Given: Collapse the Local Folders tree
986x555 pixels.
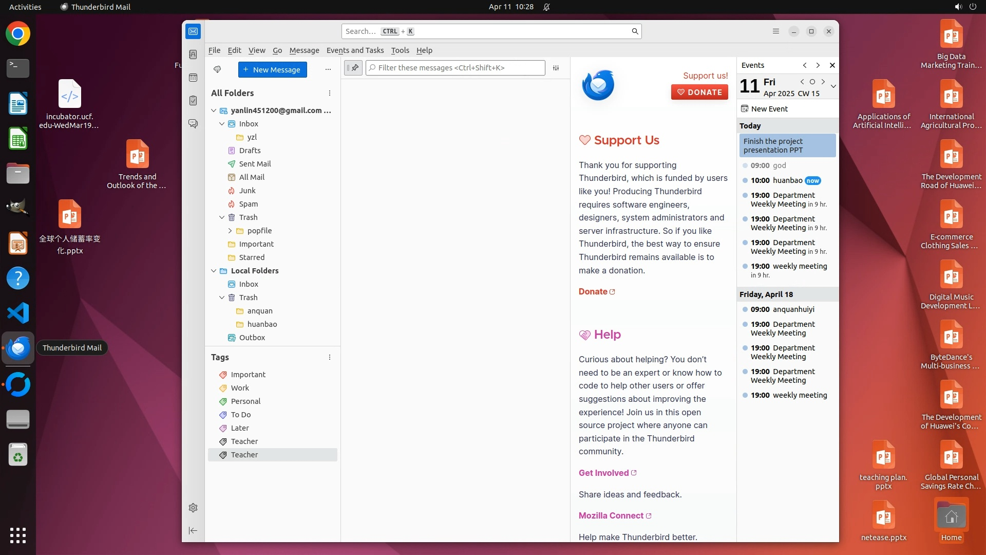Looking at the screenshot, I should pos(214,271).
